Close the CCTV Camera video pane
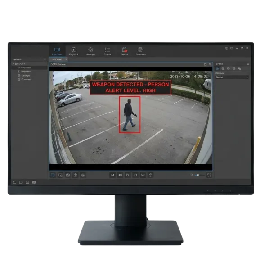 coord(210,64)
